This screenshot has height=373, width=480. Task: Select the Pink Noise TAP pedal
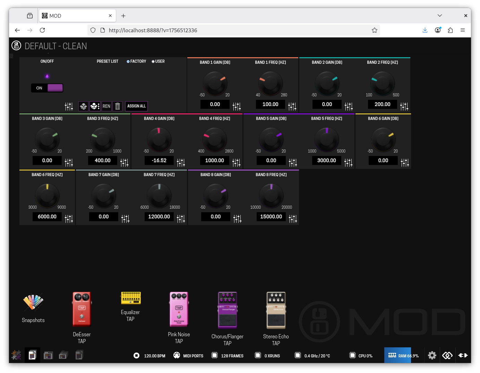(x=179, y=309)
